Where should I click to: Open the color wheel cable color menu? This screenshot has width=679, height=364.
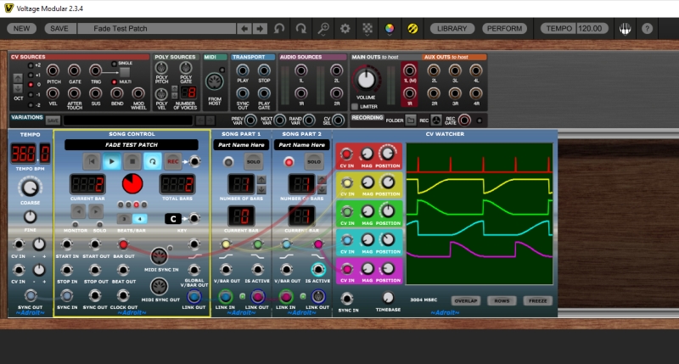click(390, 29)
